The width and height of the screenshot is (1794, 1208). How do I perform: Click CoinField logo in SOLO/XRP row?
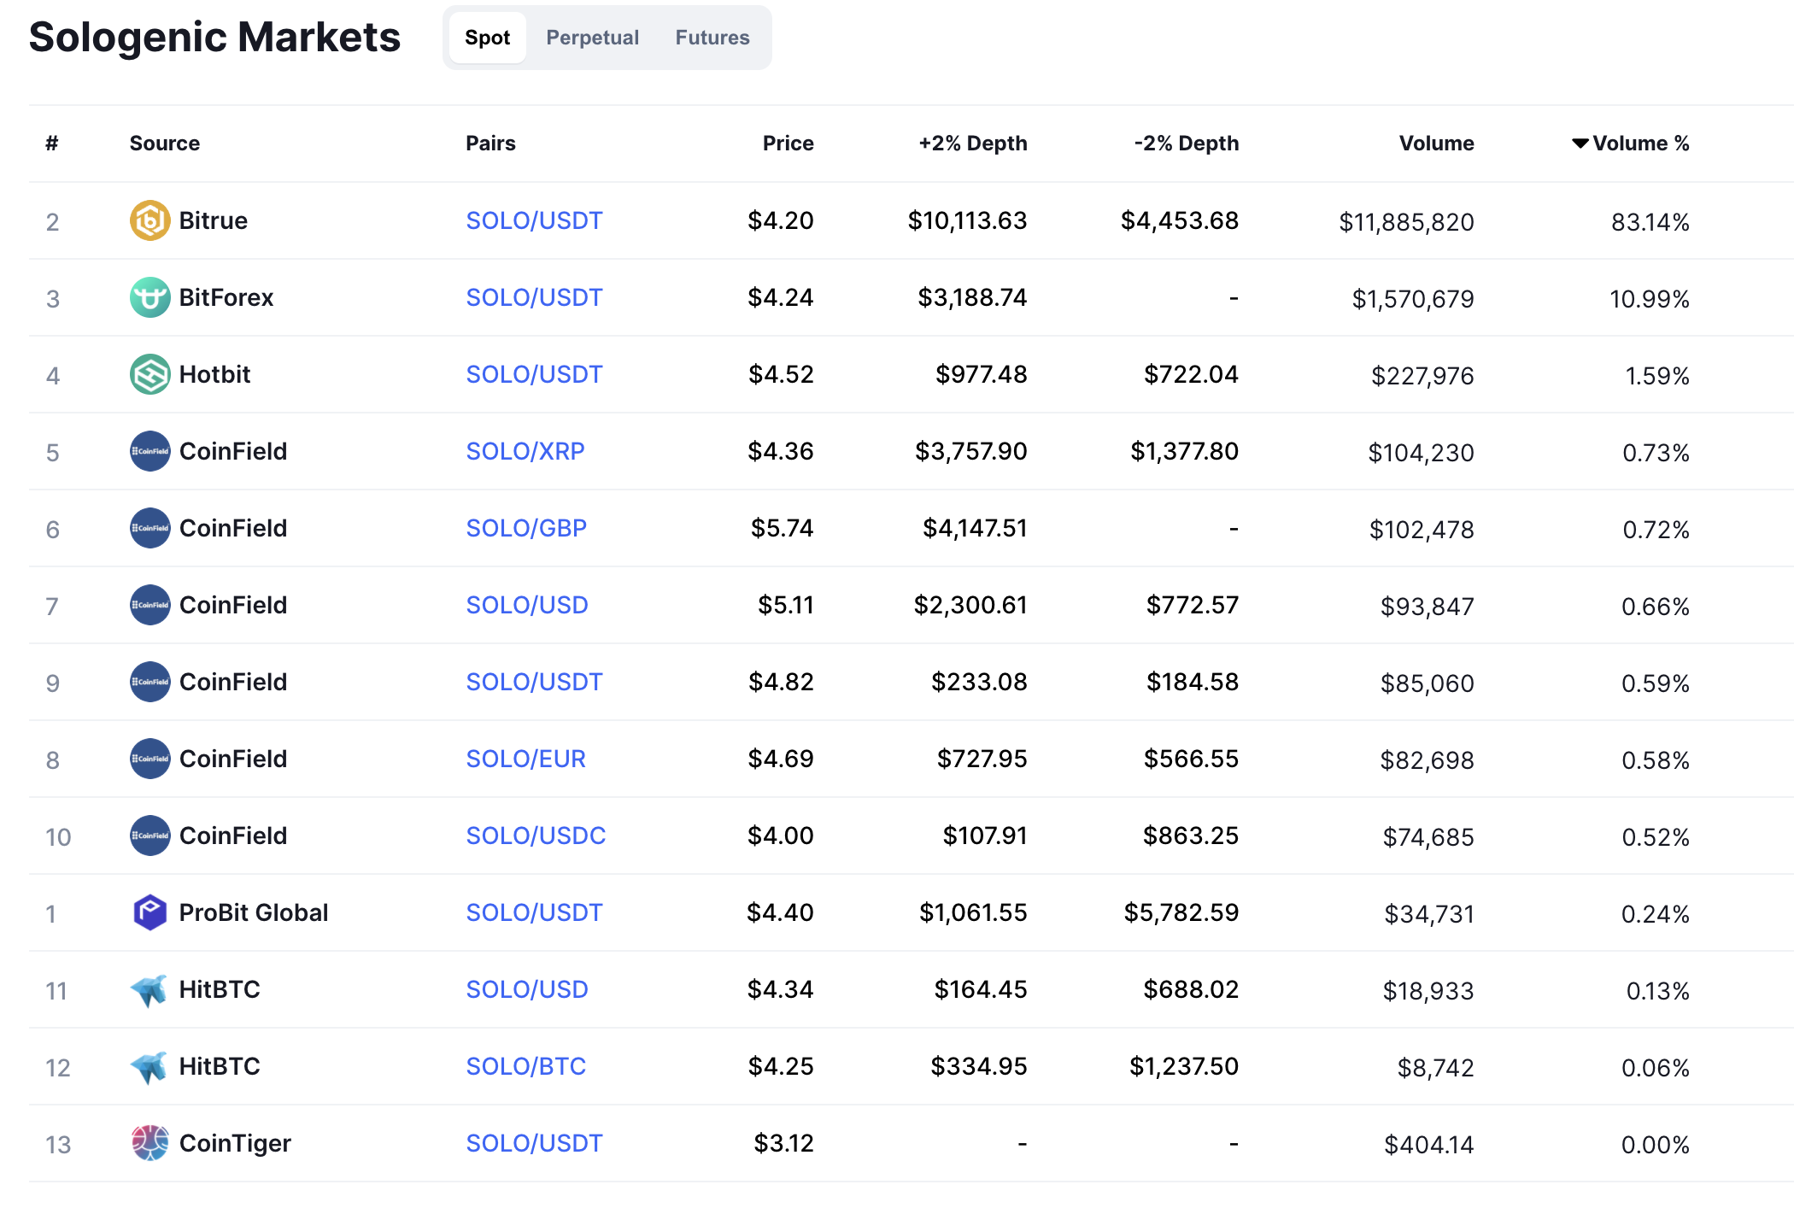tap(149, 451)
